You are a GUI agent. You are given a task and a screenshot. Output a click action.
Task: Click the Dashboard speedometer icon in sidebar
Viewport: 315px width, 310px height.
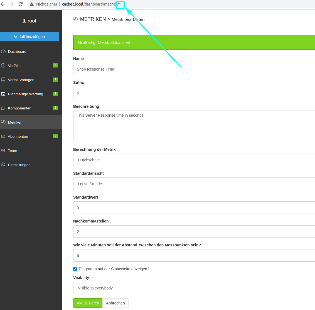[3, 52]
